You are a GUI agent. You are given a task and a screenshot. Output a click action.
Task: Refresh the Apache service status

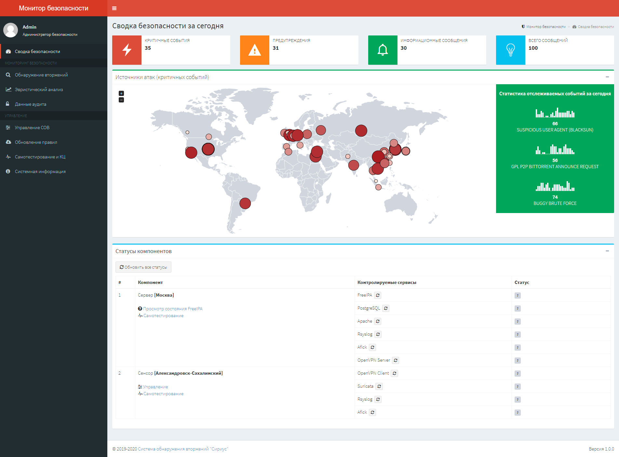[378, 321]
